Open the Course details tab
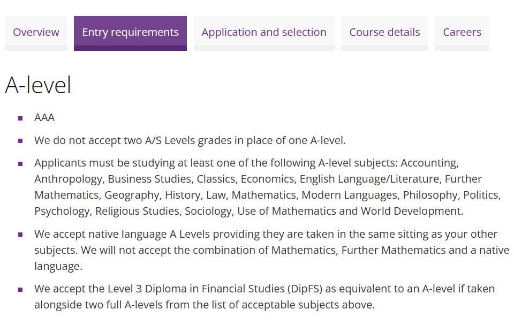This screenshot has width=514, height=324. point(384,33)
